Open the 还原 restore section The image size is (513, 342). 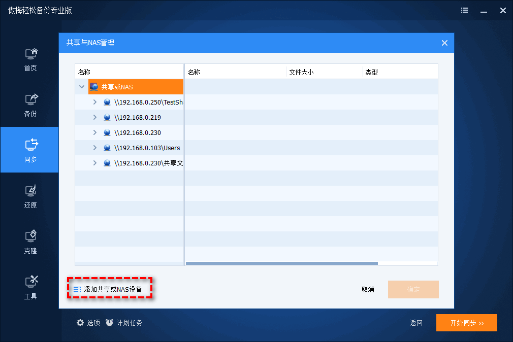click(x=30, y=195)
